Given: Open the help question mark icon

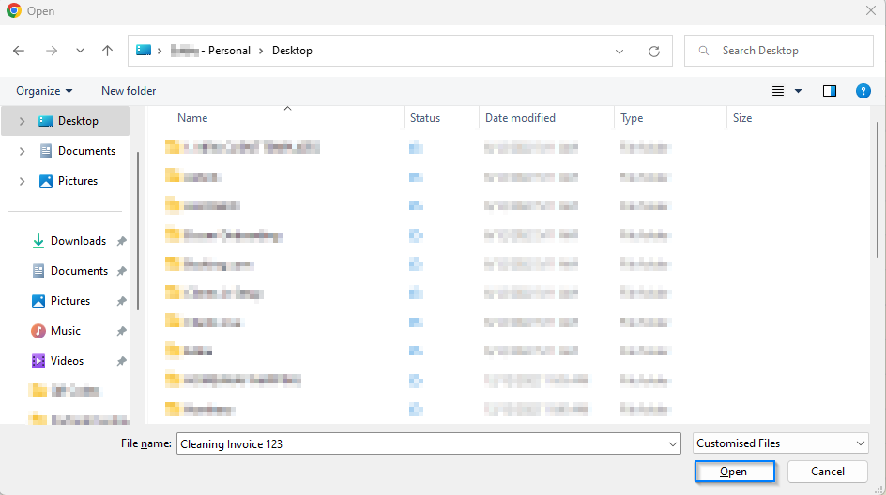Looking at the screenshot, I should tap(863, 91).
